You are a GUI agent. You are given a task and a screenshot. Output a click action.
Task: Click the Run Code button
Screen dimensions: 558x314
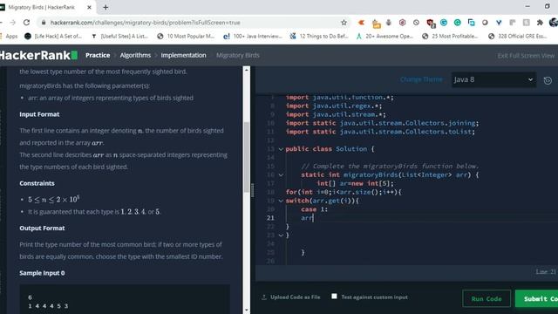487,298
